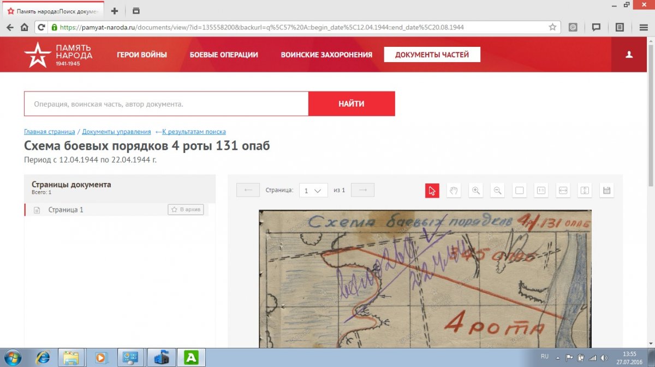Screen dimensions: 655x367
Task: Click the browser address bar URL
Action: click(262, 27)
